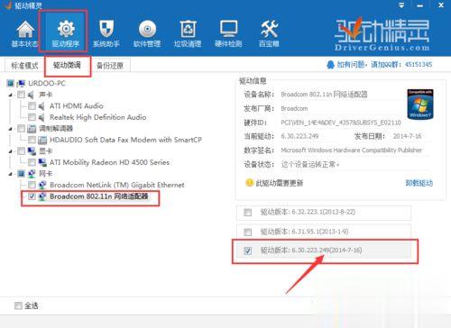The image size is (451, 328).
Task: Check the ATI HDMI Audio checkbox
Action: (32, 106)
